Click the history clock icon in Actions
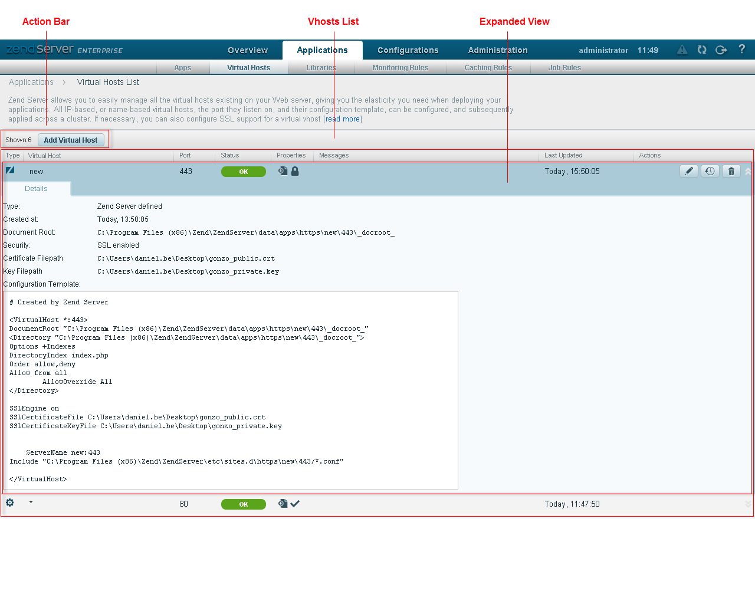The height and width of the screenshot is (591, 755). tap(710, 171)
